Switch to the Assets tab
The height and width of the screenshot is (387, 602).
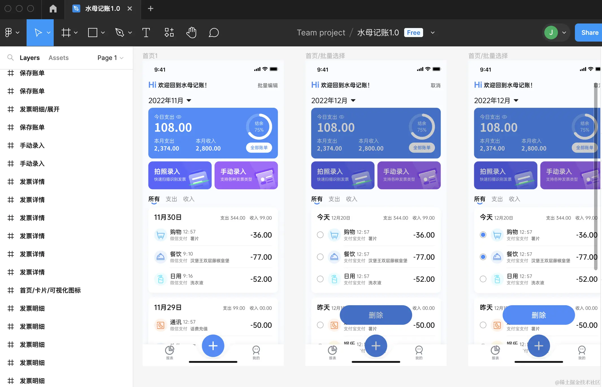pos(59,58)
